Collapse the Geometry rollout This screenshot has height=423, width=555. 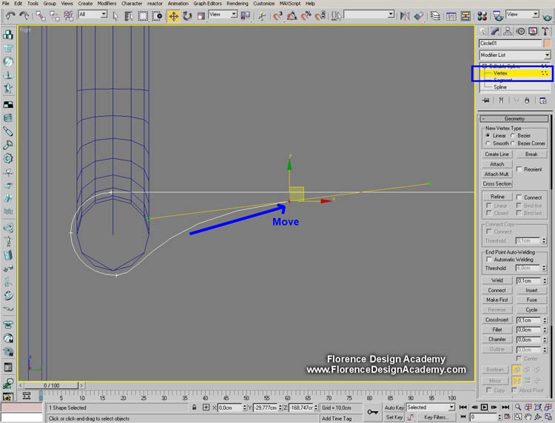[x=514, y=118]
